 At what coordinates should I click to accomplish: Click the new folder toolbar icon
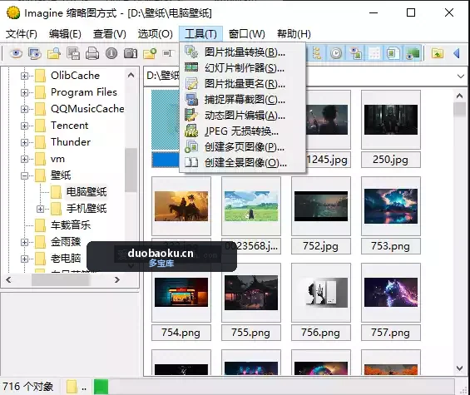point(150,54)
